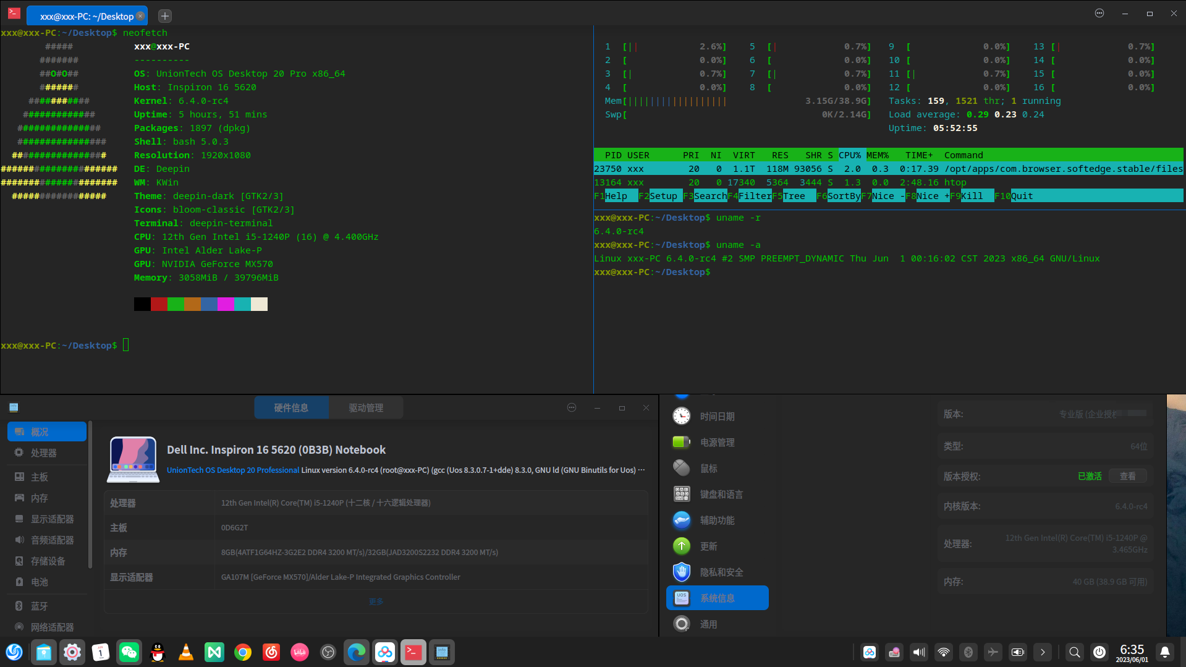Click the 更多 link under hardware overview
Viewport: 1186px width, 667px height.
(x=376, y=601)
